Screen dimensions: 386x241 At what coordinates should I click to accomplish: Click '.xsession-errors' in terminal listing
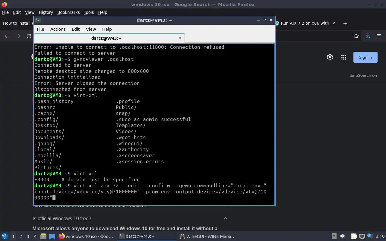click(x=140, y=161)
